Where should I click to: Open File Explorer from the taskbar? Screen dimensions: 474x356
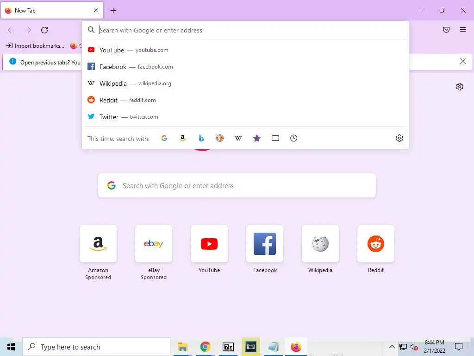coord(182,347)
